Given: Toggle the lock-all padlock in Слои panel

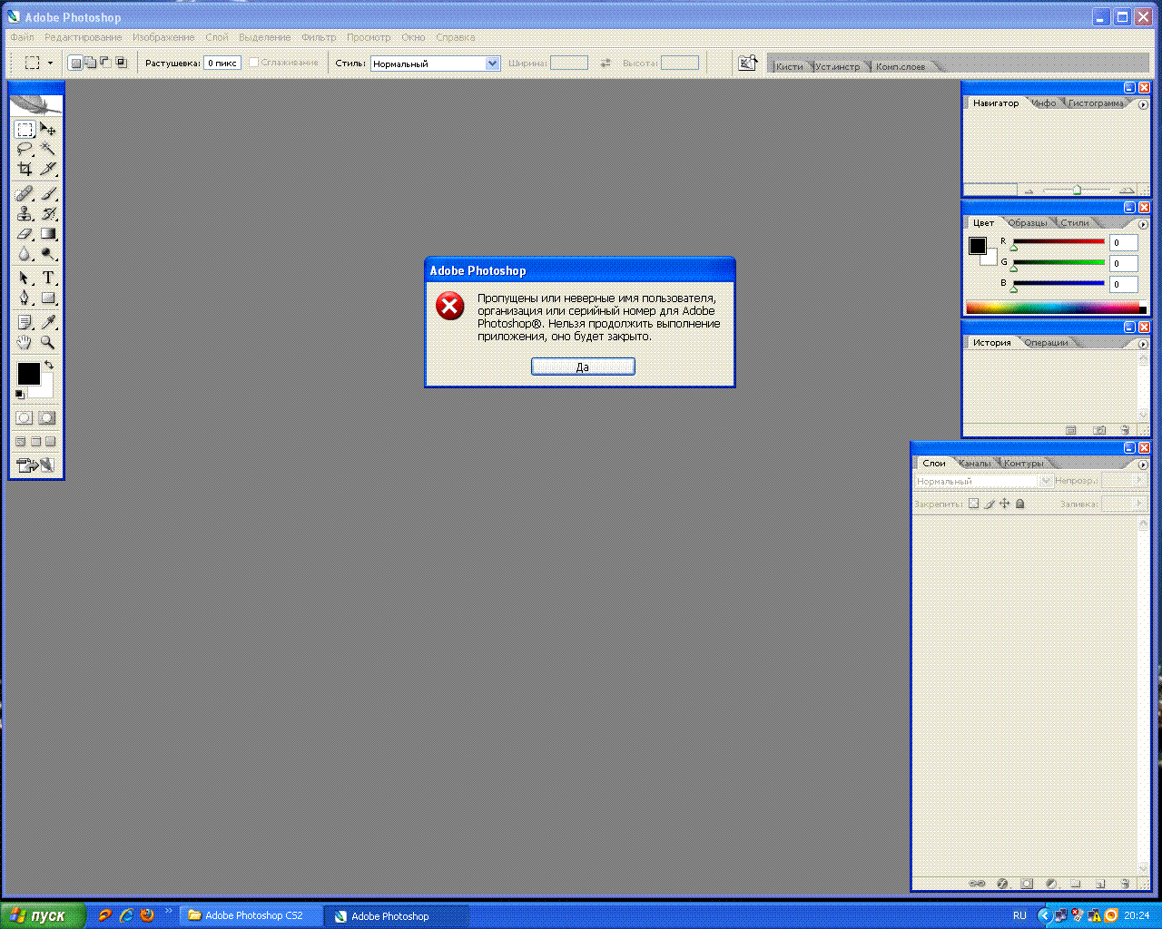Looking at the screenshot, I should point(1019,504).
